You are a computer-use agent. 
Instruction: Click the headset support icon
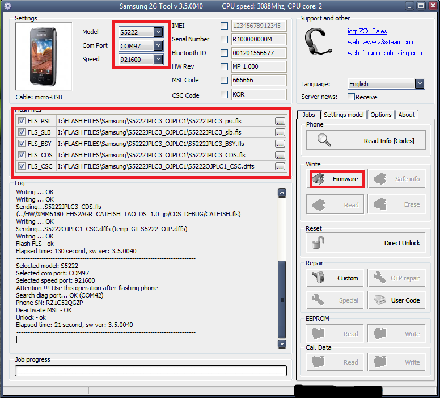pos(318,42)
